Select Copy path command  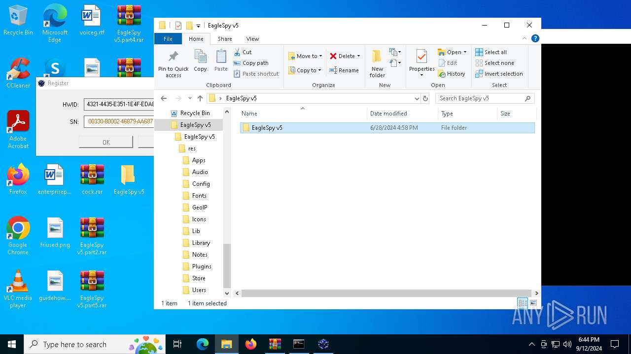point(251,63)
